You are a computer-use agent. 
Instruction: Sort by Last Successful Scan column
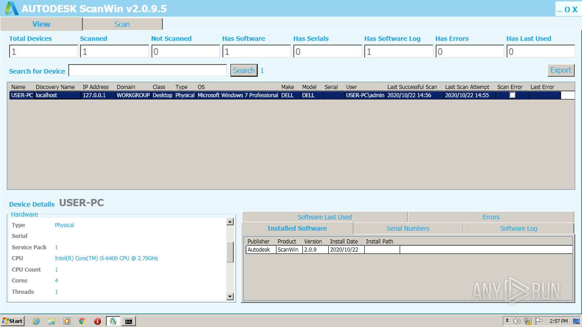[412, 87]
